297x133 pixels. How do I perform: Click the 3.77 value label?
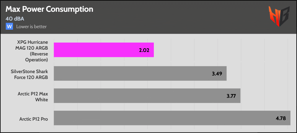[x=231, y=96]
